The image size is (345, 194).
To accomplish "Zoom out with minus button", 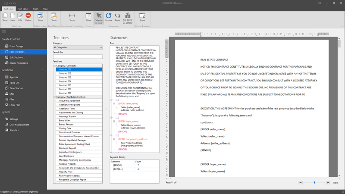I will coord(301,183).
